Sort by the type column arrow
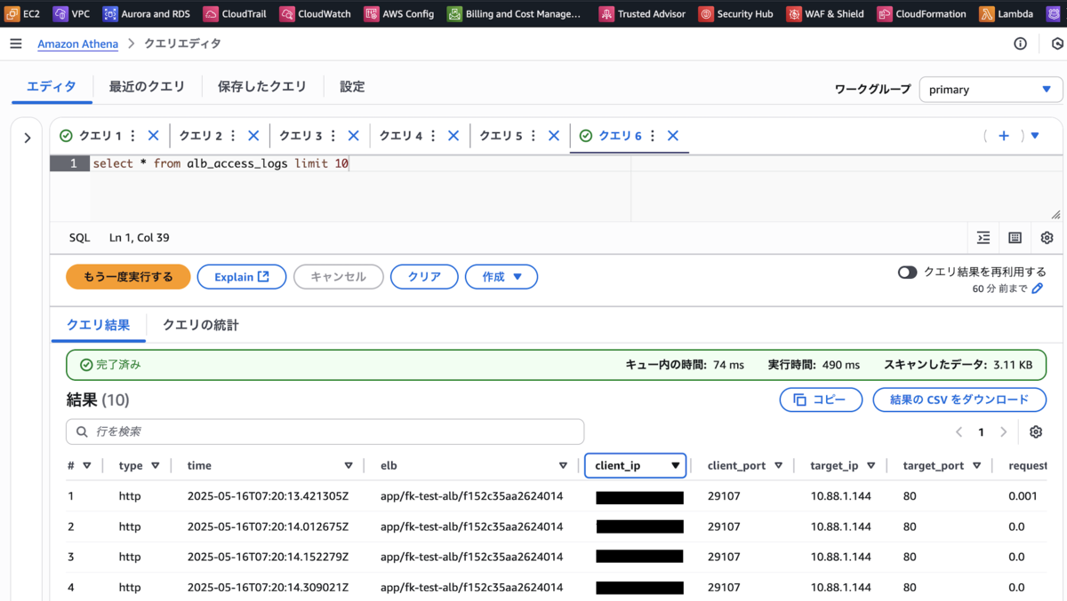This screenshot has width=1067, height=601. tap(156, 466)
